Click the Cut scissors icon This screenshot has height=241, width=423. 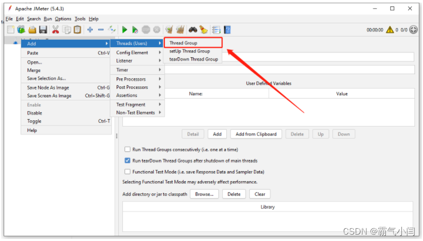(56, 30)
